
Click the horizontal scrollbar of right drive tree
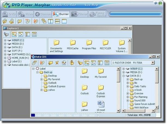138,111
